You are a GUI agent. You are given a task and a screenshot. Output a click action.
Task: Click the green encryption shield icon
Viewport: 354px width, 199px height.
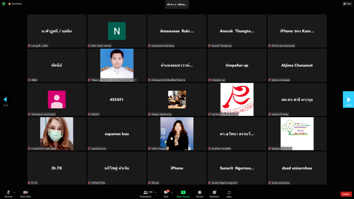(x=4, y=4)
